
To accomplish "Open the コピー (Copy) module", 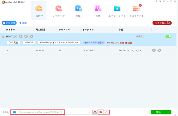I will (x=39, y=11).
